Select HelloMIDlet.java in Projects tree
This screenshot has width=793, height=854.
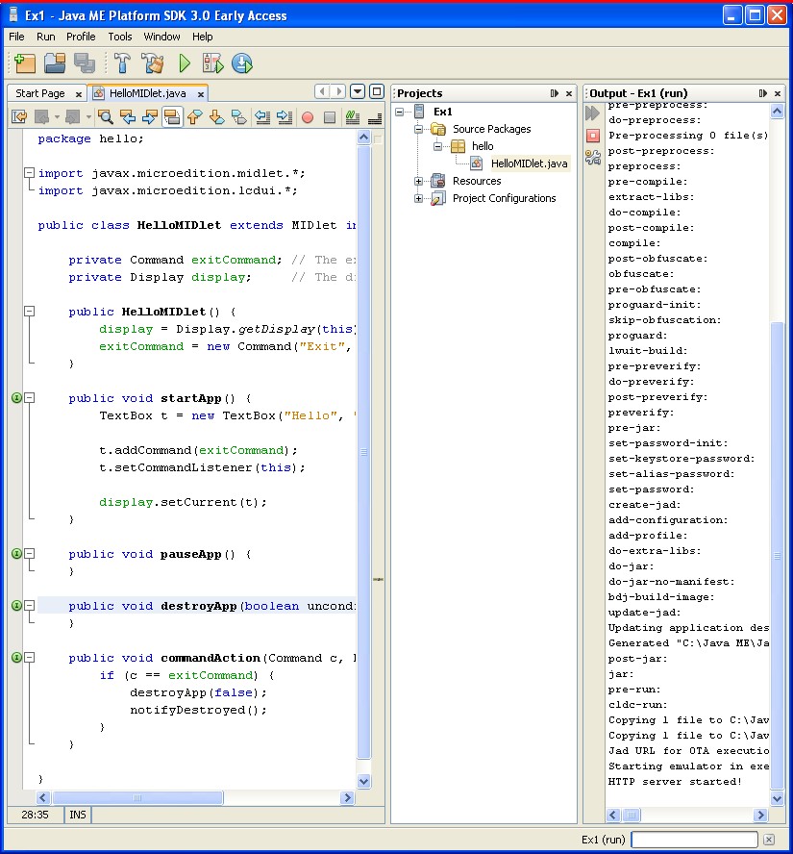(529, 163)
